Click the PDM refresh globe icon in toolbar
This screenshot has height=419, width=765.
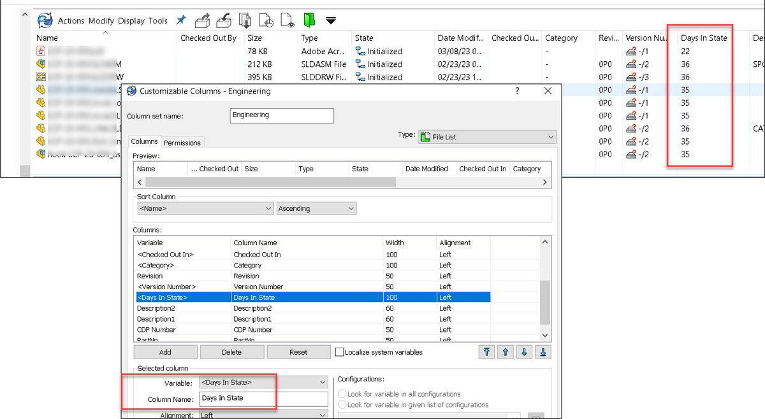pos(45,20)
